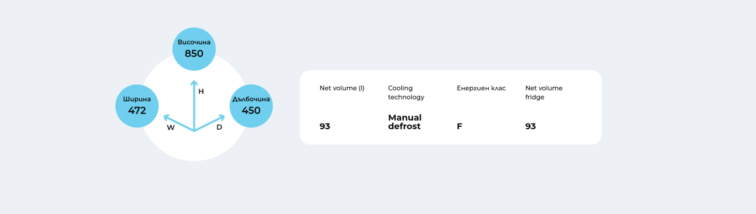Click the 93 value under Net volume (l)

325,126
